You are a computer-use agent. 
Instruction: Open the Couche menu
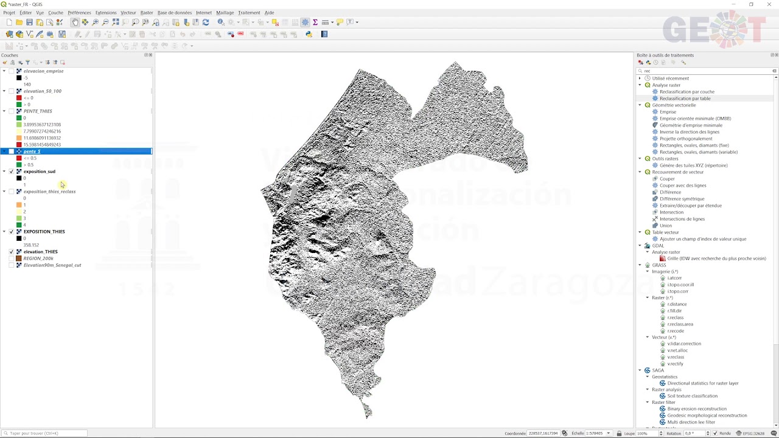pyautogui.click(x=55, y=12)
